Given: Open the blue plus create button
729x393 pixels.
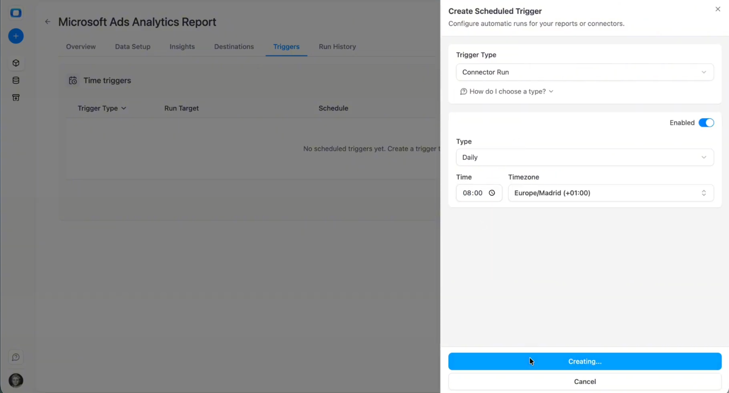Looking at the screenshot, I should [x=16, y=36].
